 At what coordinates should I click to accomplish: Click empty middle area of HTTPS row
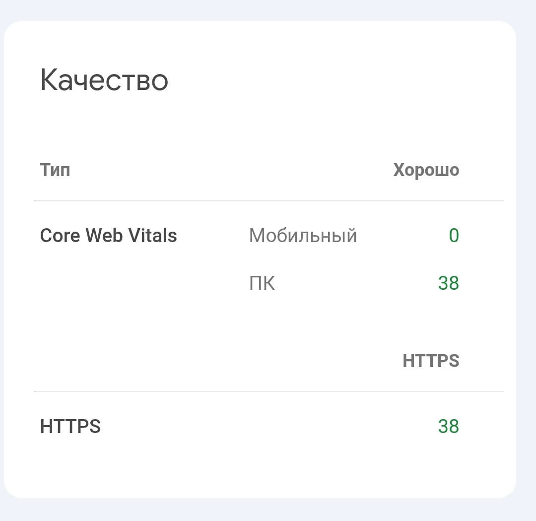267,426
